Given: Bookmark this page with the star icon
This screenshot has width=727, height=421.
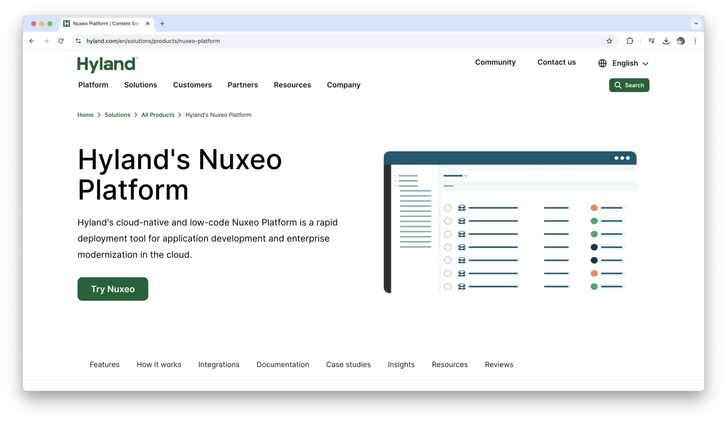Looking at the screenshot, I should point(609,41).
